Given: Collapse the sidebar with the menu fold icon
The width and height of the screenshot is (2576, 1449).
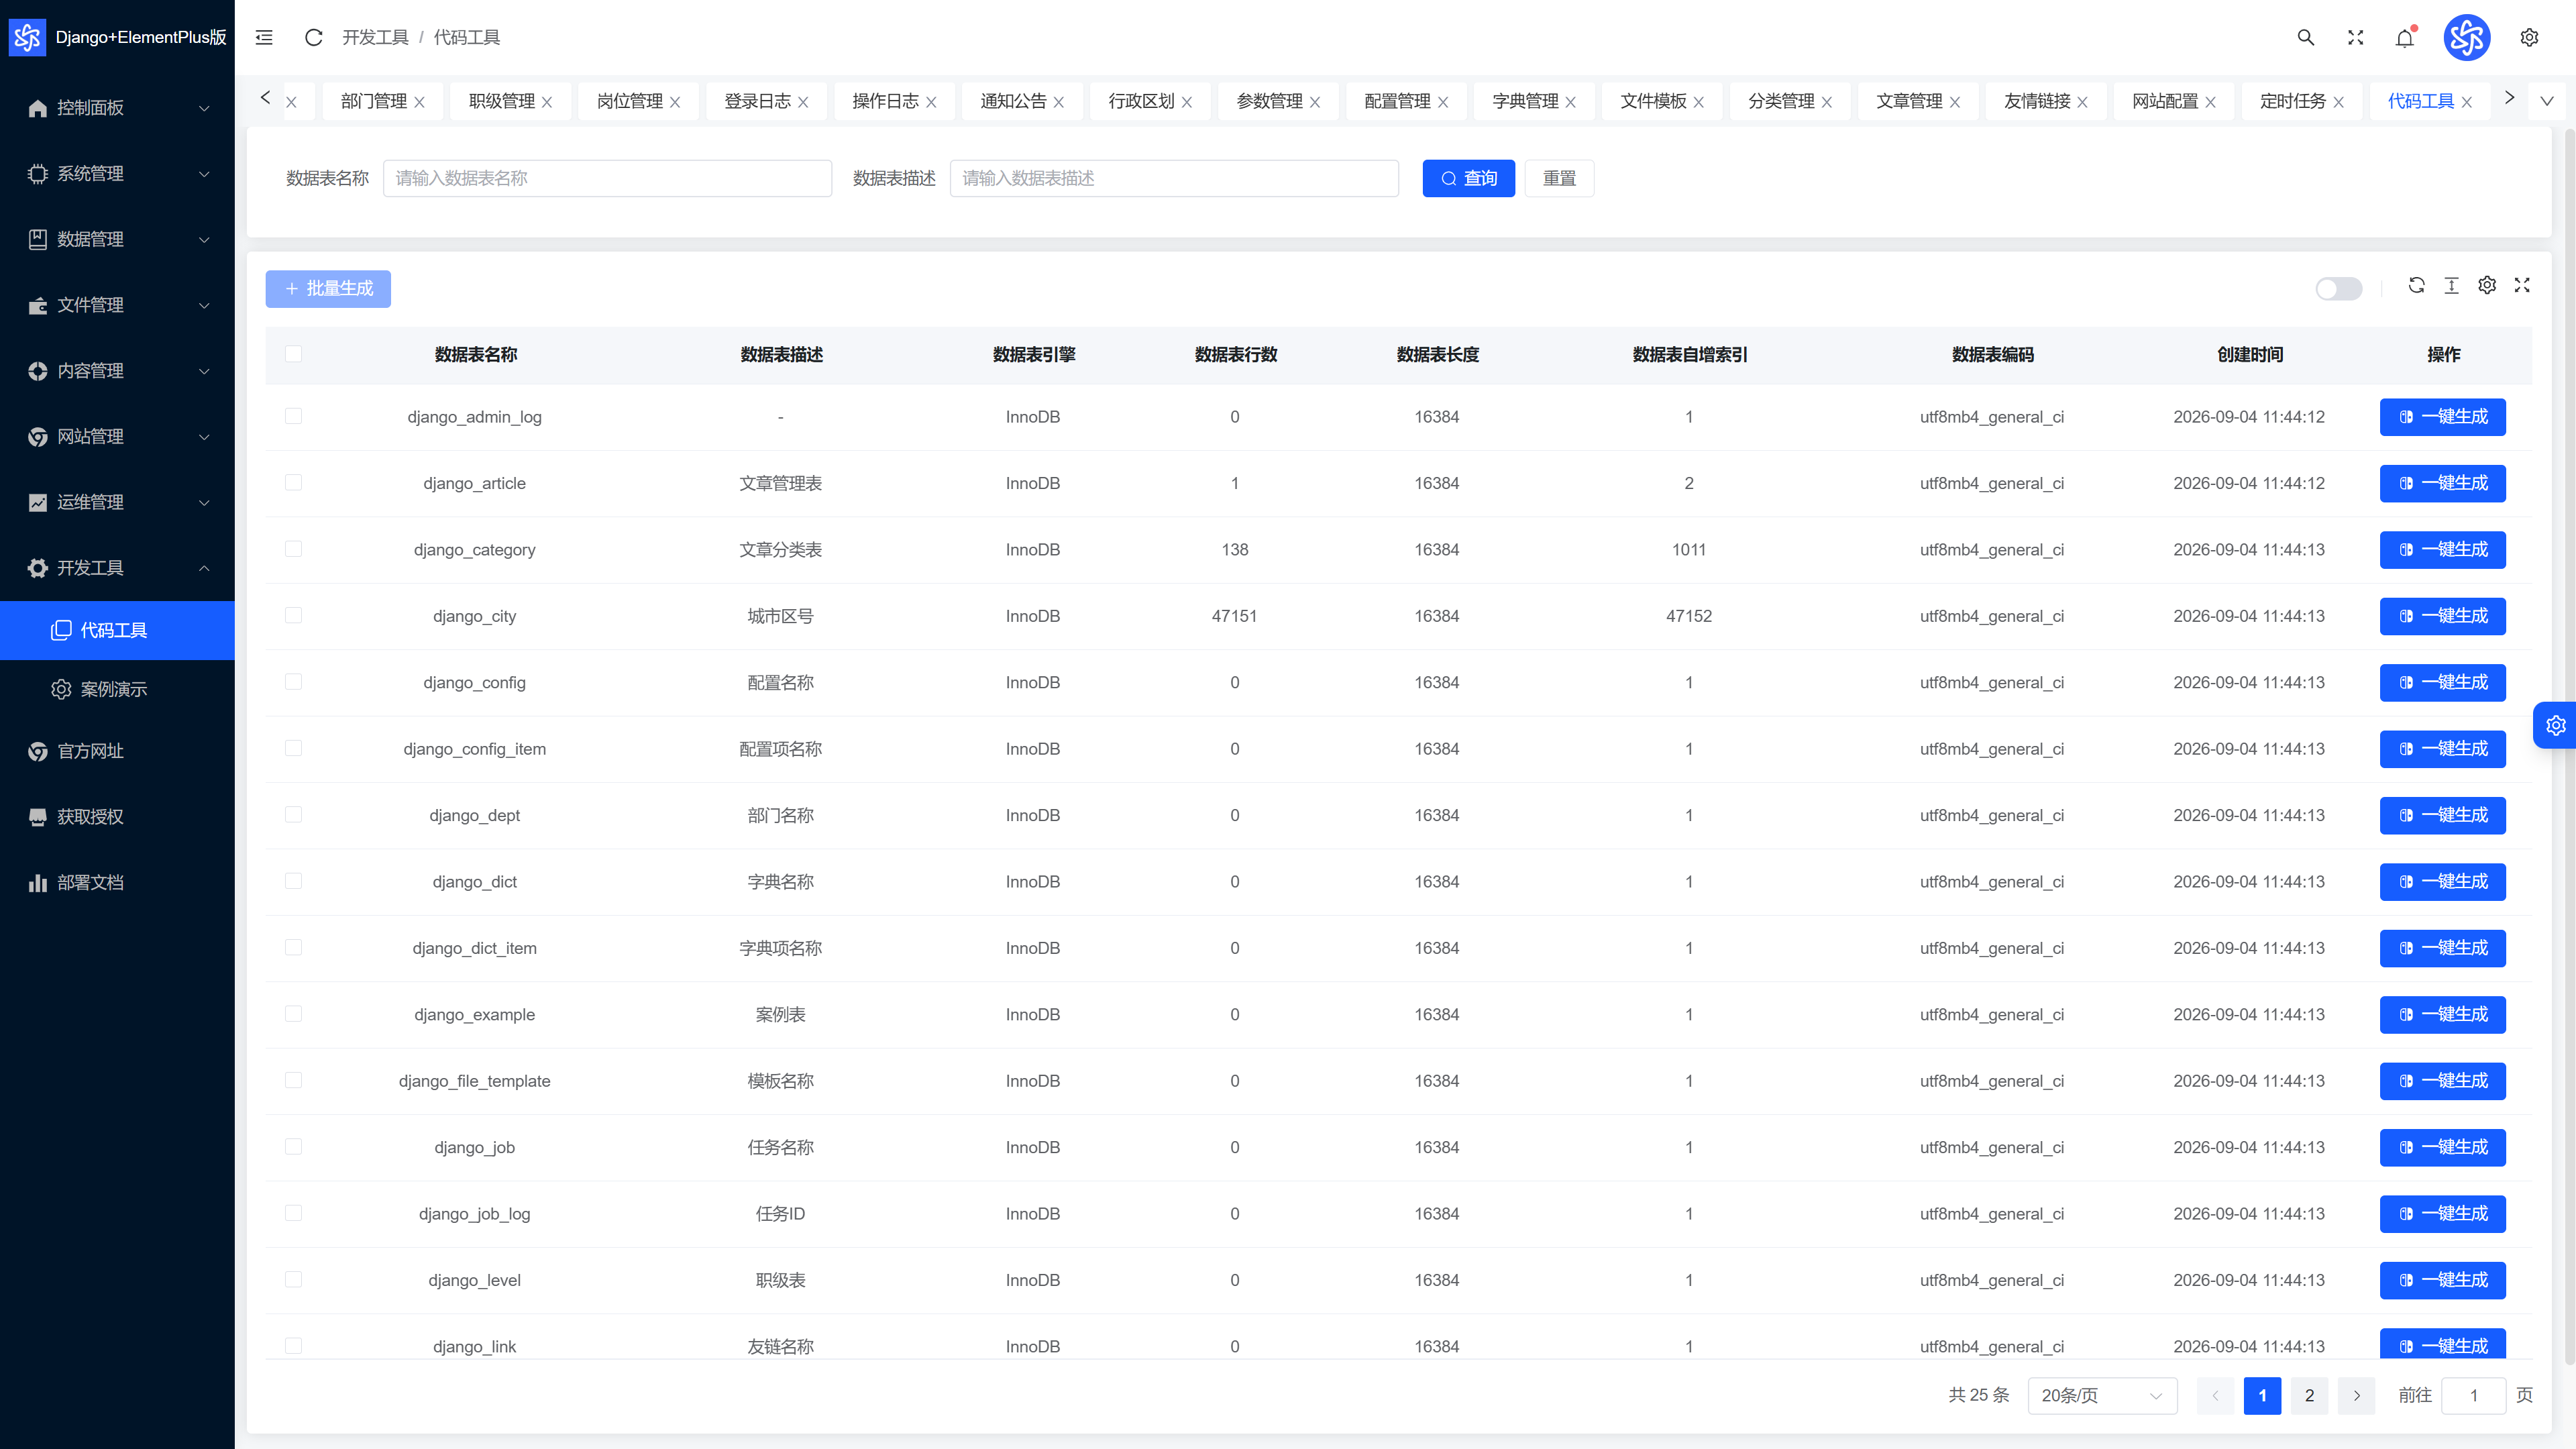Looking at the screenshot, I should pos(264,37).
